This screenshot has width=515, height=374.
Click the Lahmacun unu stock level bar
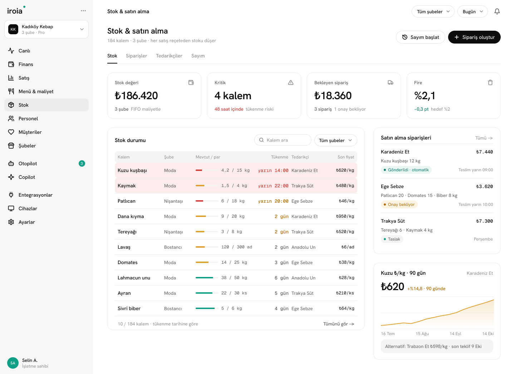point(207,278)
